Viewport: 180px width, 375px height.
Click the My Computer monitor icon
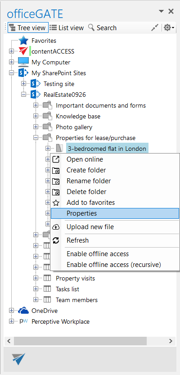tap(23, 62)
